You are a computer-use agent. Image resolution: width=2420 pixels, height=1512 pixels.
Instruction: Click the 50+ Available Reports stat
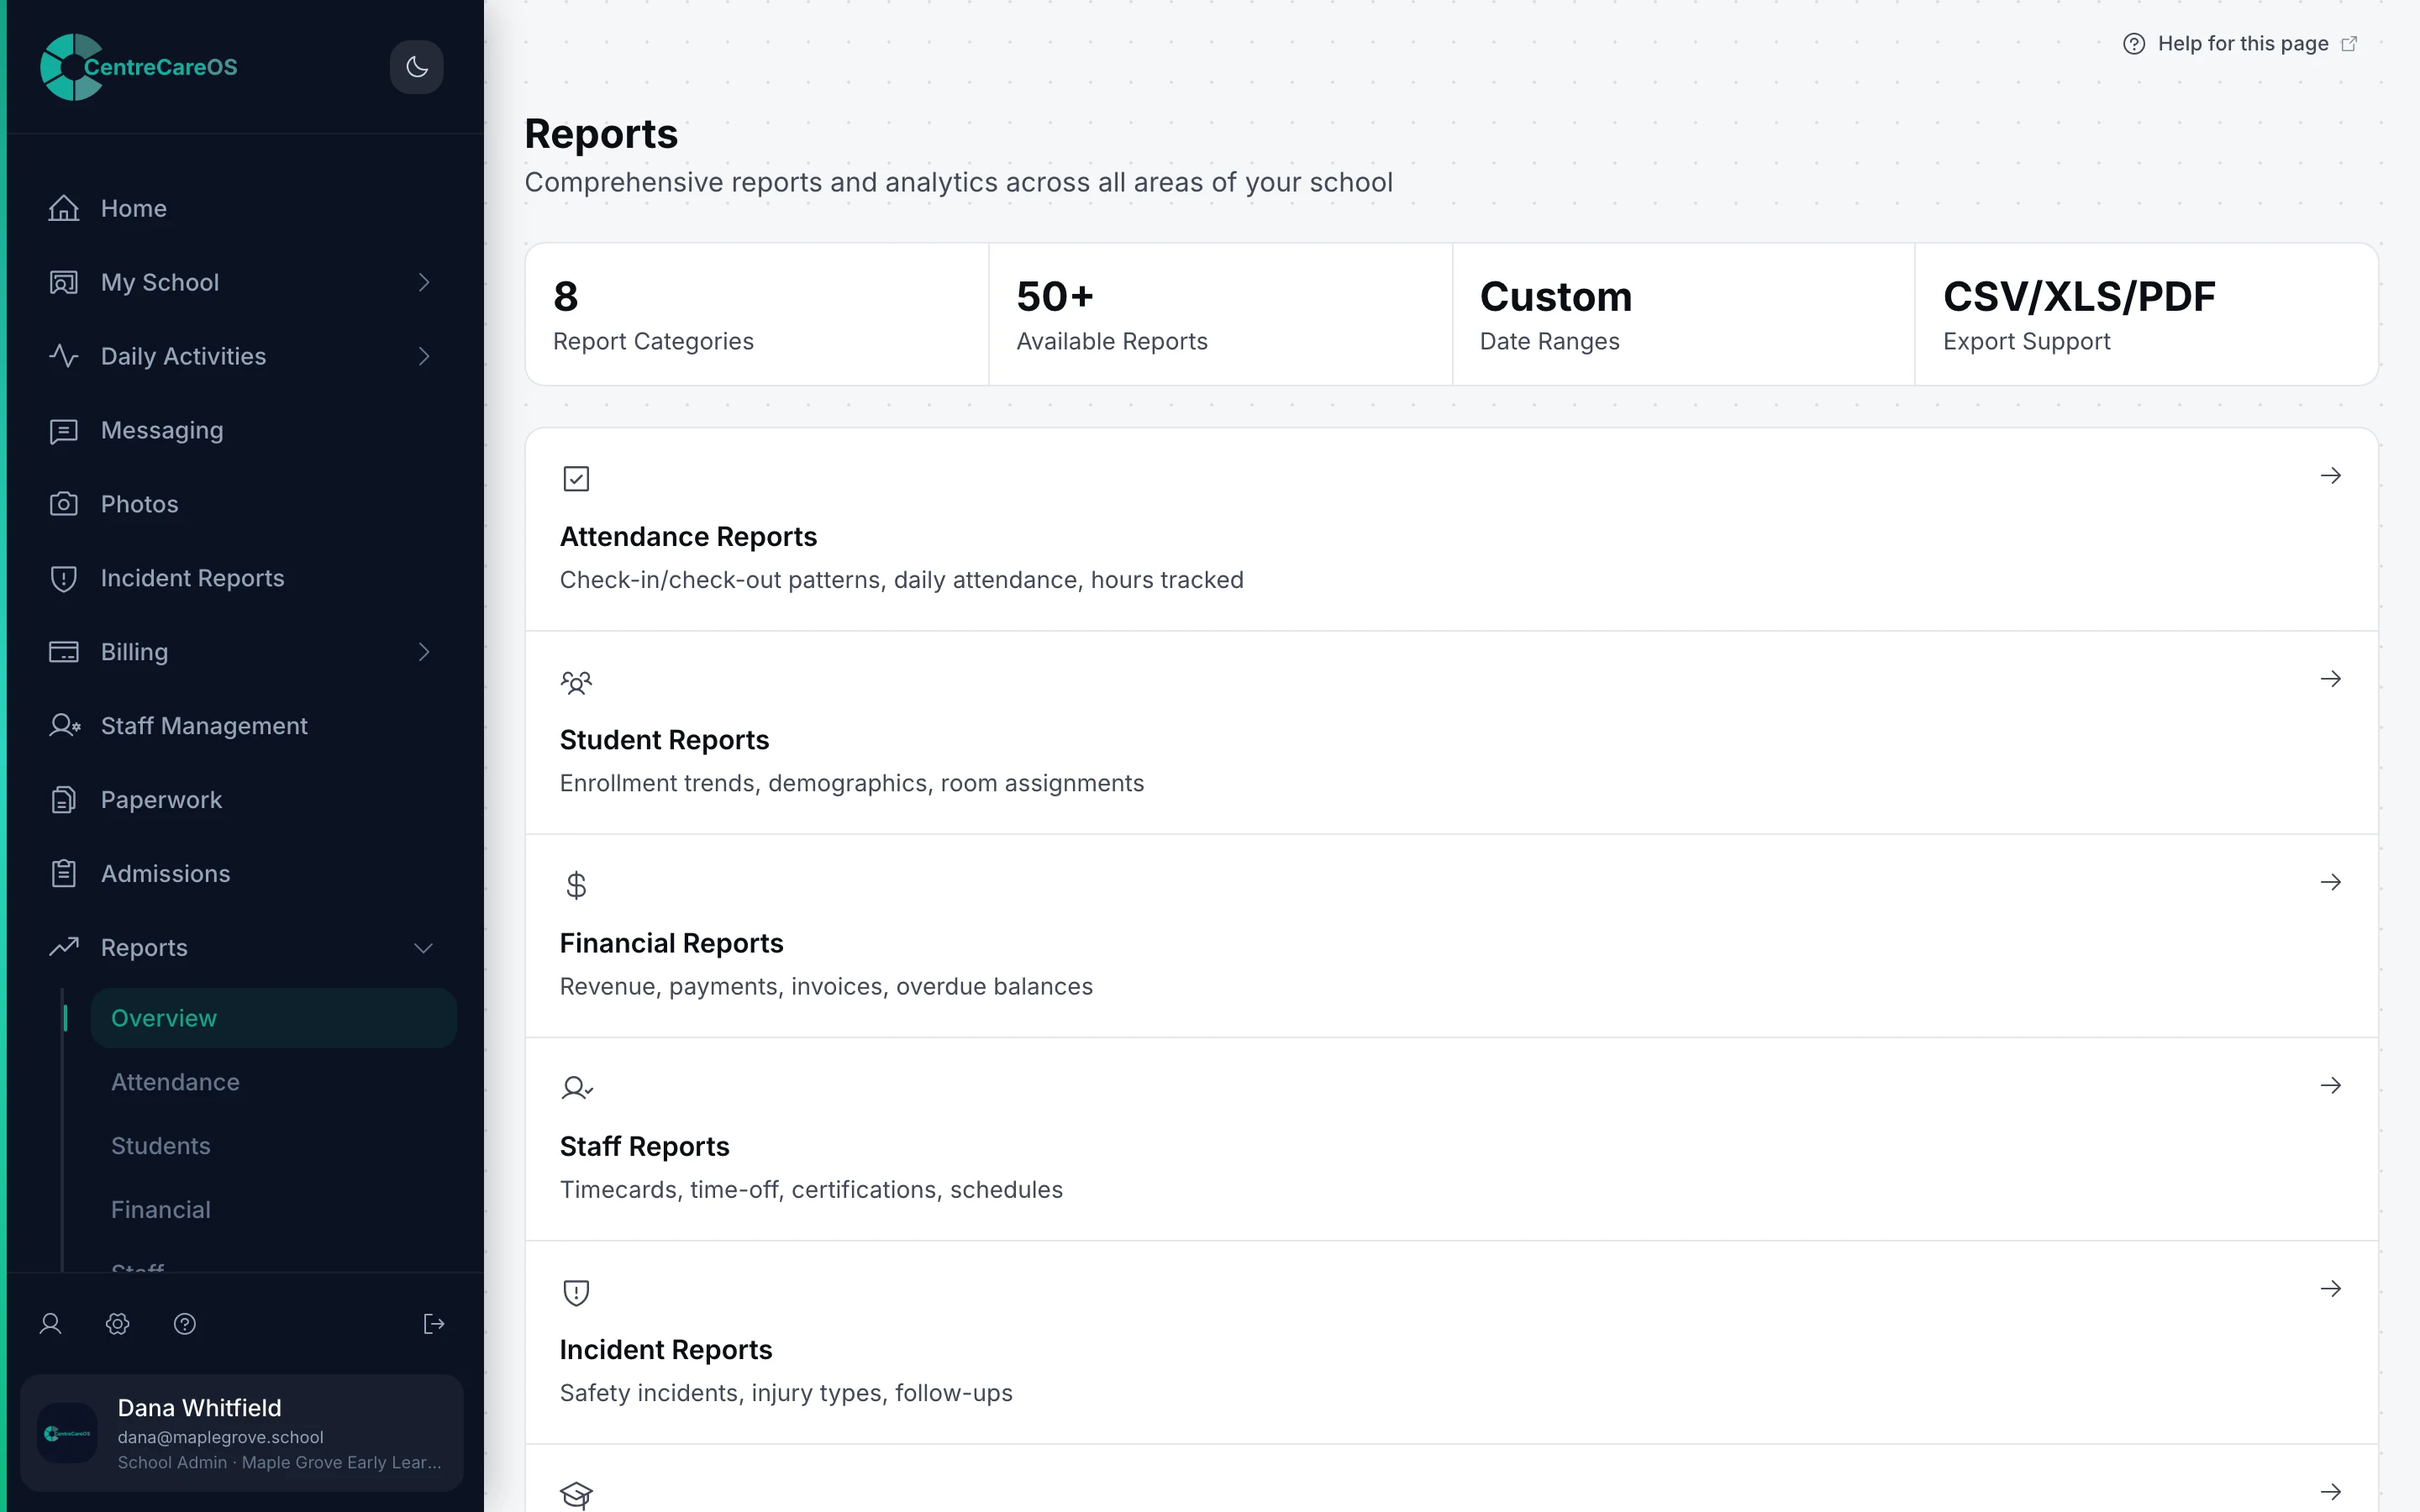1220,314
